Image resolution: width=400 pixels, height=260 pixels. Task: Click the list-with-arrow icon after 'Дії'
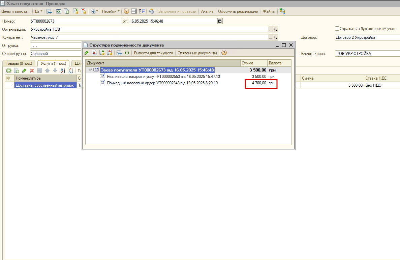[x=49, y=11]
